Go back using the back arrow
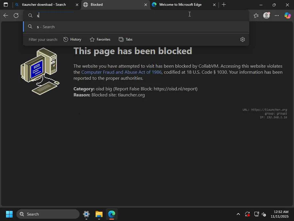Image resolution: width=294 pixels, height=221 pixels. [6, 16]
